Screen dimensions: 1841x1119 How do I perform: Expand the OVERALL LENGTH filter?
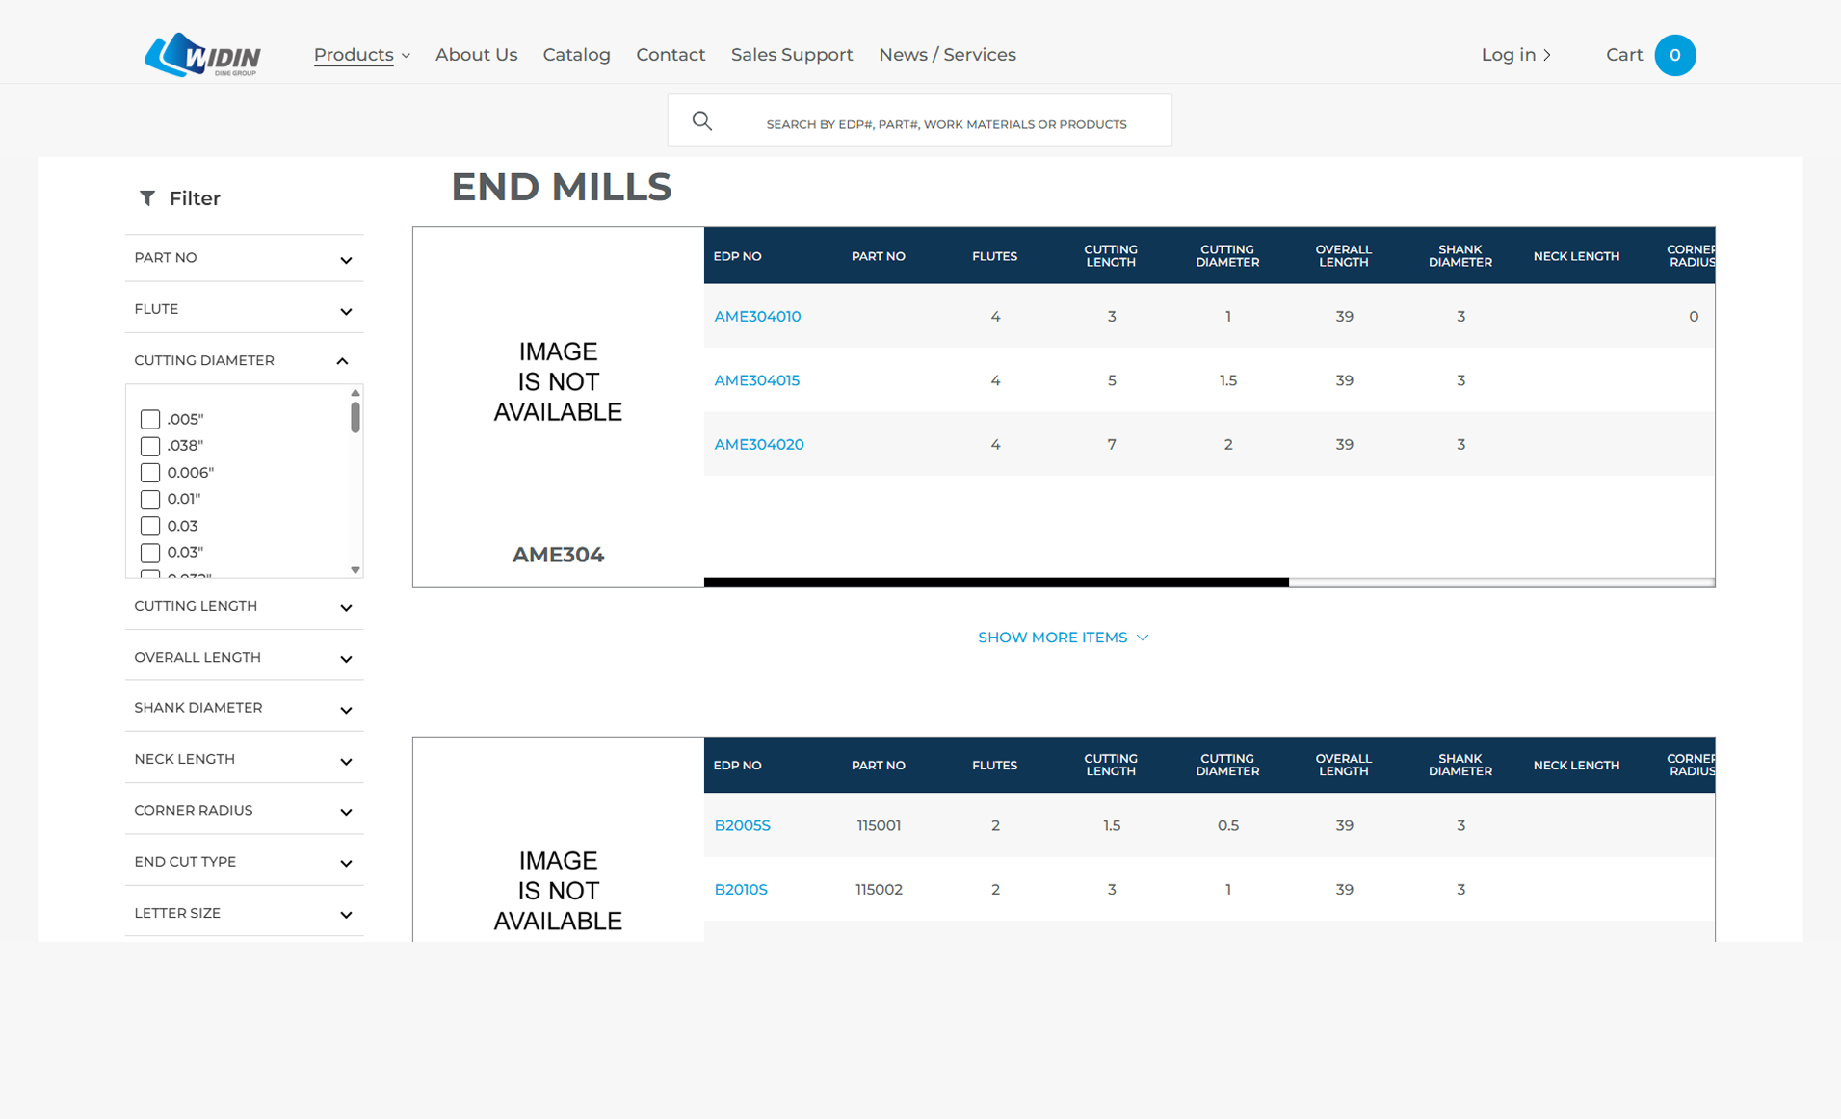click(x=244, y=657)
